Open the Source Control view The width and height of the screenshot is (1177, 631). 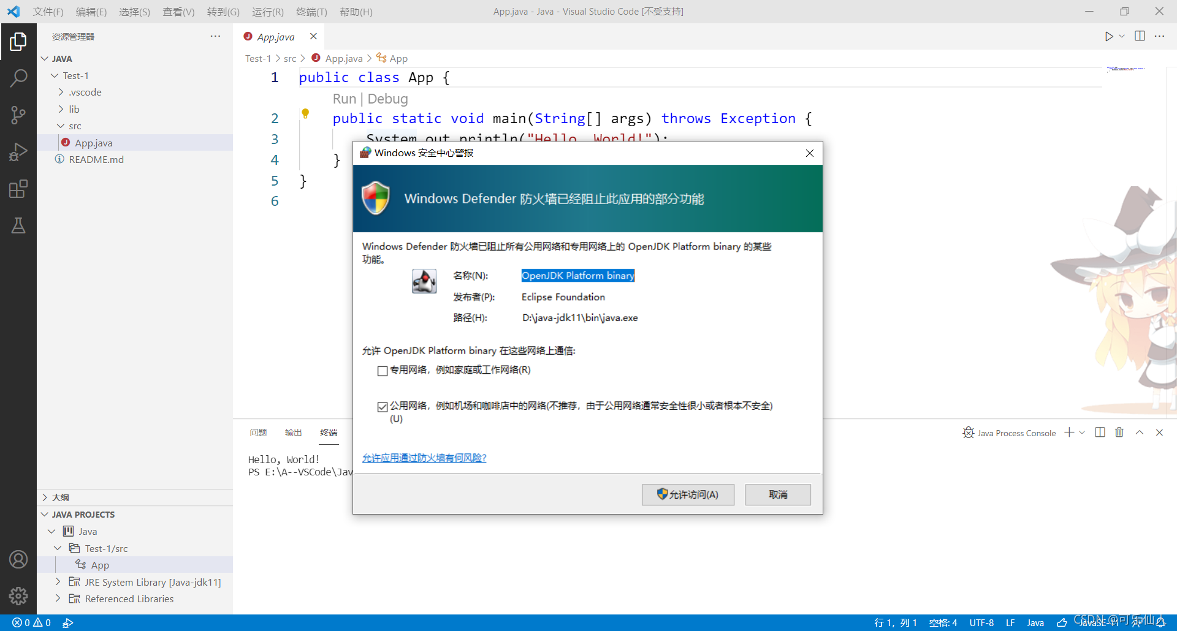[18, 115]
